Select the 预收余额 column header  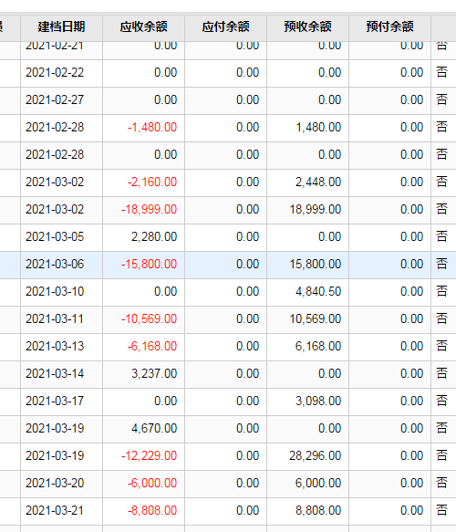[x=307, y=26]
